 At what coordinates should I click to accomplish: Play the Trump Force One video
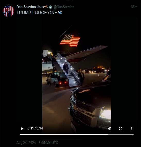tap(22, 129)
